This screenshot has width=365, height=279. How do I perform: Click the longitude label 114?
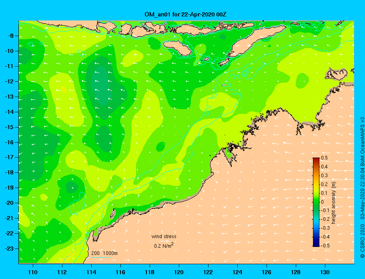pos(92,272)
